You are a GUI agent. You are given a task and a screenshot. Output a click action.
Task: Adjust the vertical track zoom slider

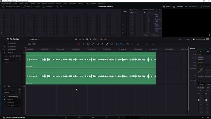pos(138,44)
